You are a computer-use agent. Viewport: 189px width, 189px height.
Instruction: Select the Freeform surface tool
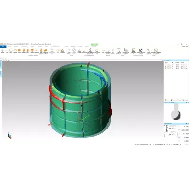click(46, 51)
